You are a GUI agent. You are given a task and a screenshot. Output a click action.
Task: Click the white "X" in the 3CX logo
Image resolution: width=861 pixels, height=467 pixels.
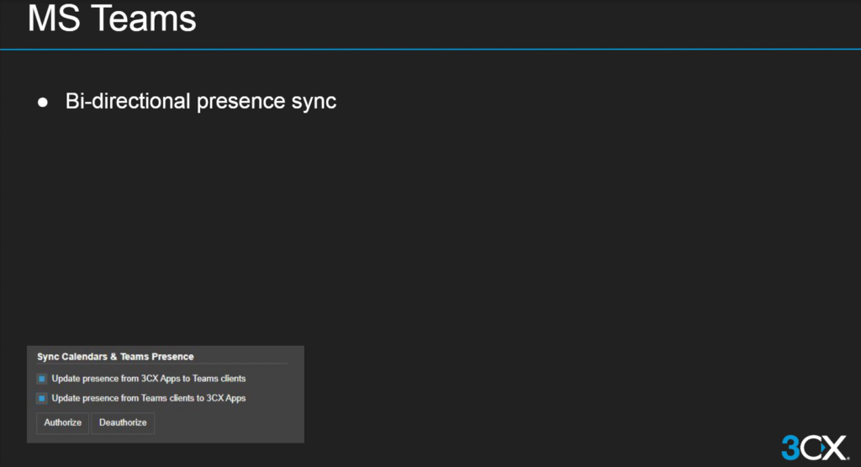click(x=833, y=447)
